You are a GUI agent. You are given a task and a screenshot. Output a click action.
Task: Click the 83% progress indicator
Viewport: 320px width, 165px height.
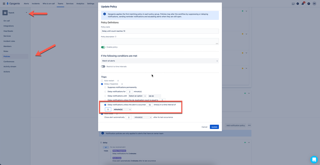pyautogui.click(x=293, y=4)
